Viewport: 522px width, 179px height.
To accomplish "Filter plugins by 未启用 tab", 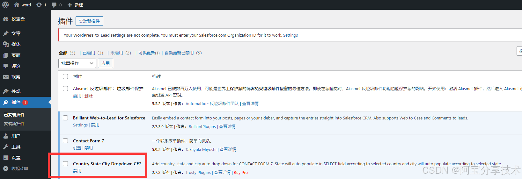I will [117, 53].
